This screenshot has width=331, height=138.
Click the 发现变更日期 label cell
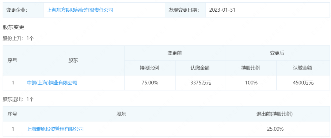click(x=184, y=10)
